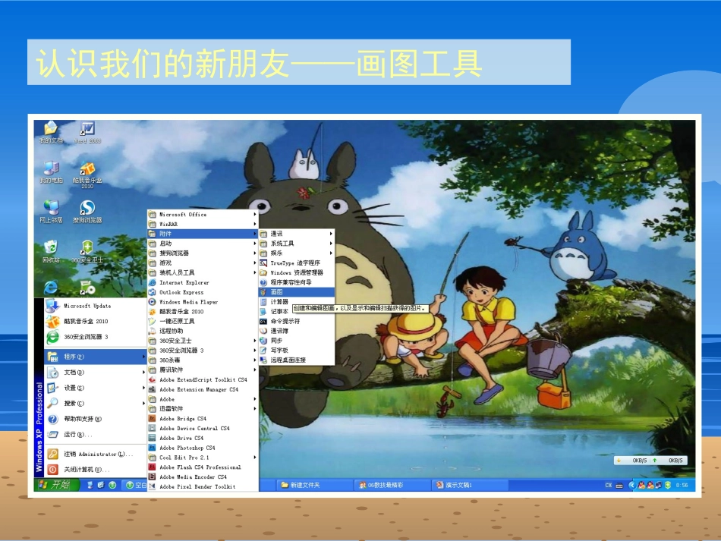The image size is (721, 541).
Task: Click 注销 Administrator(L)... entry
Action: 95,455
